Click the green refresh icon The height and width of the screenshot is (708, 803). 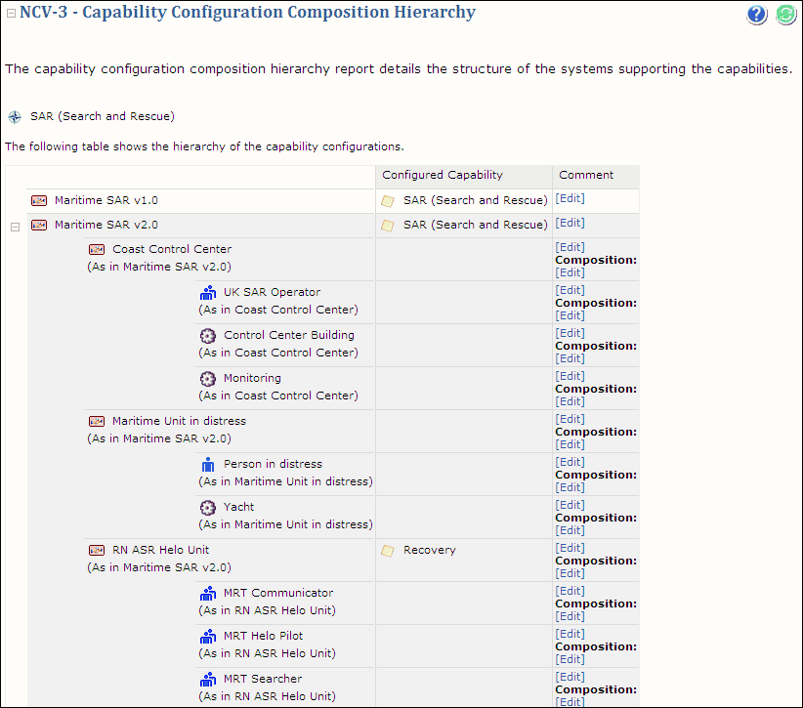point(786,15)
